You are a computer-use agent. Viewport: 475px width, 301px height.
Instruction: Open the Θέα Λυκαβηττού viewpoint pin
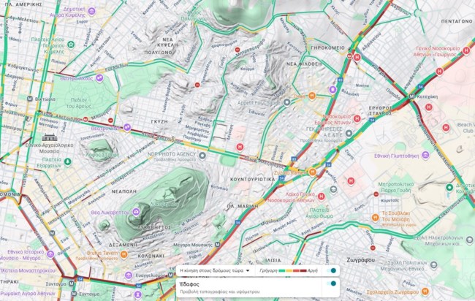pos(136,212)
